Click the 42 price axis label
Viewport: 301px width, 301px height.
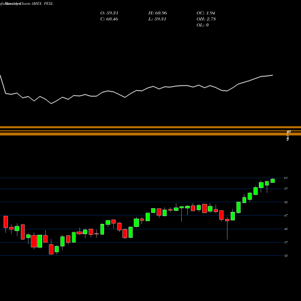coord(286,229)
